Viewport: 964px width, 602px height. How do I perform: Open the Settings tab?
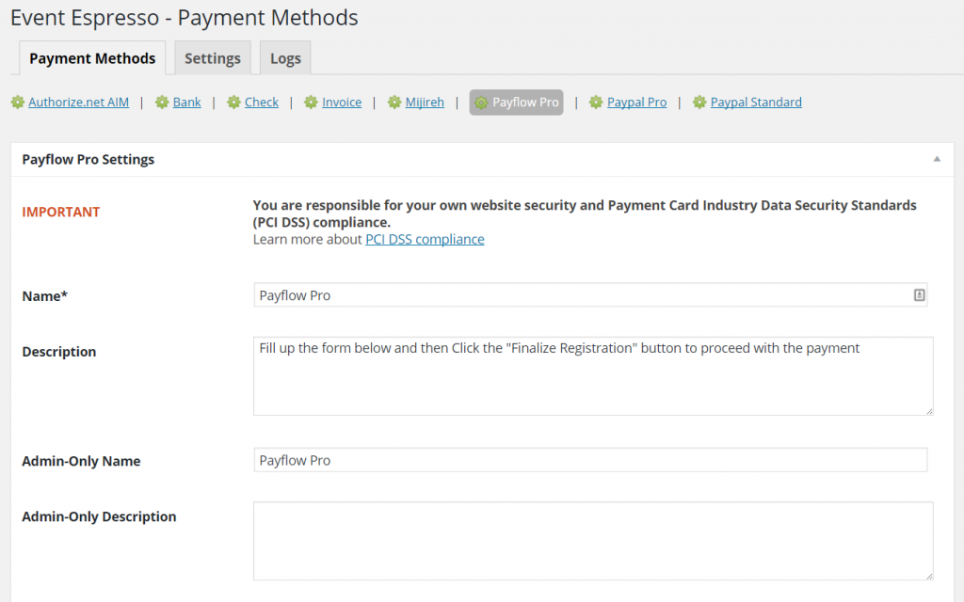213,58
